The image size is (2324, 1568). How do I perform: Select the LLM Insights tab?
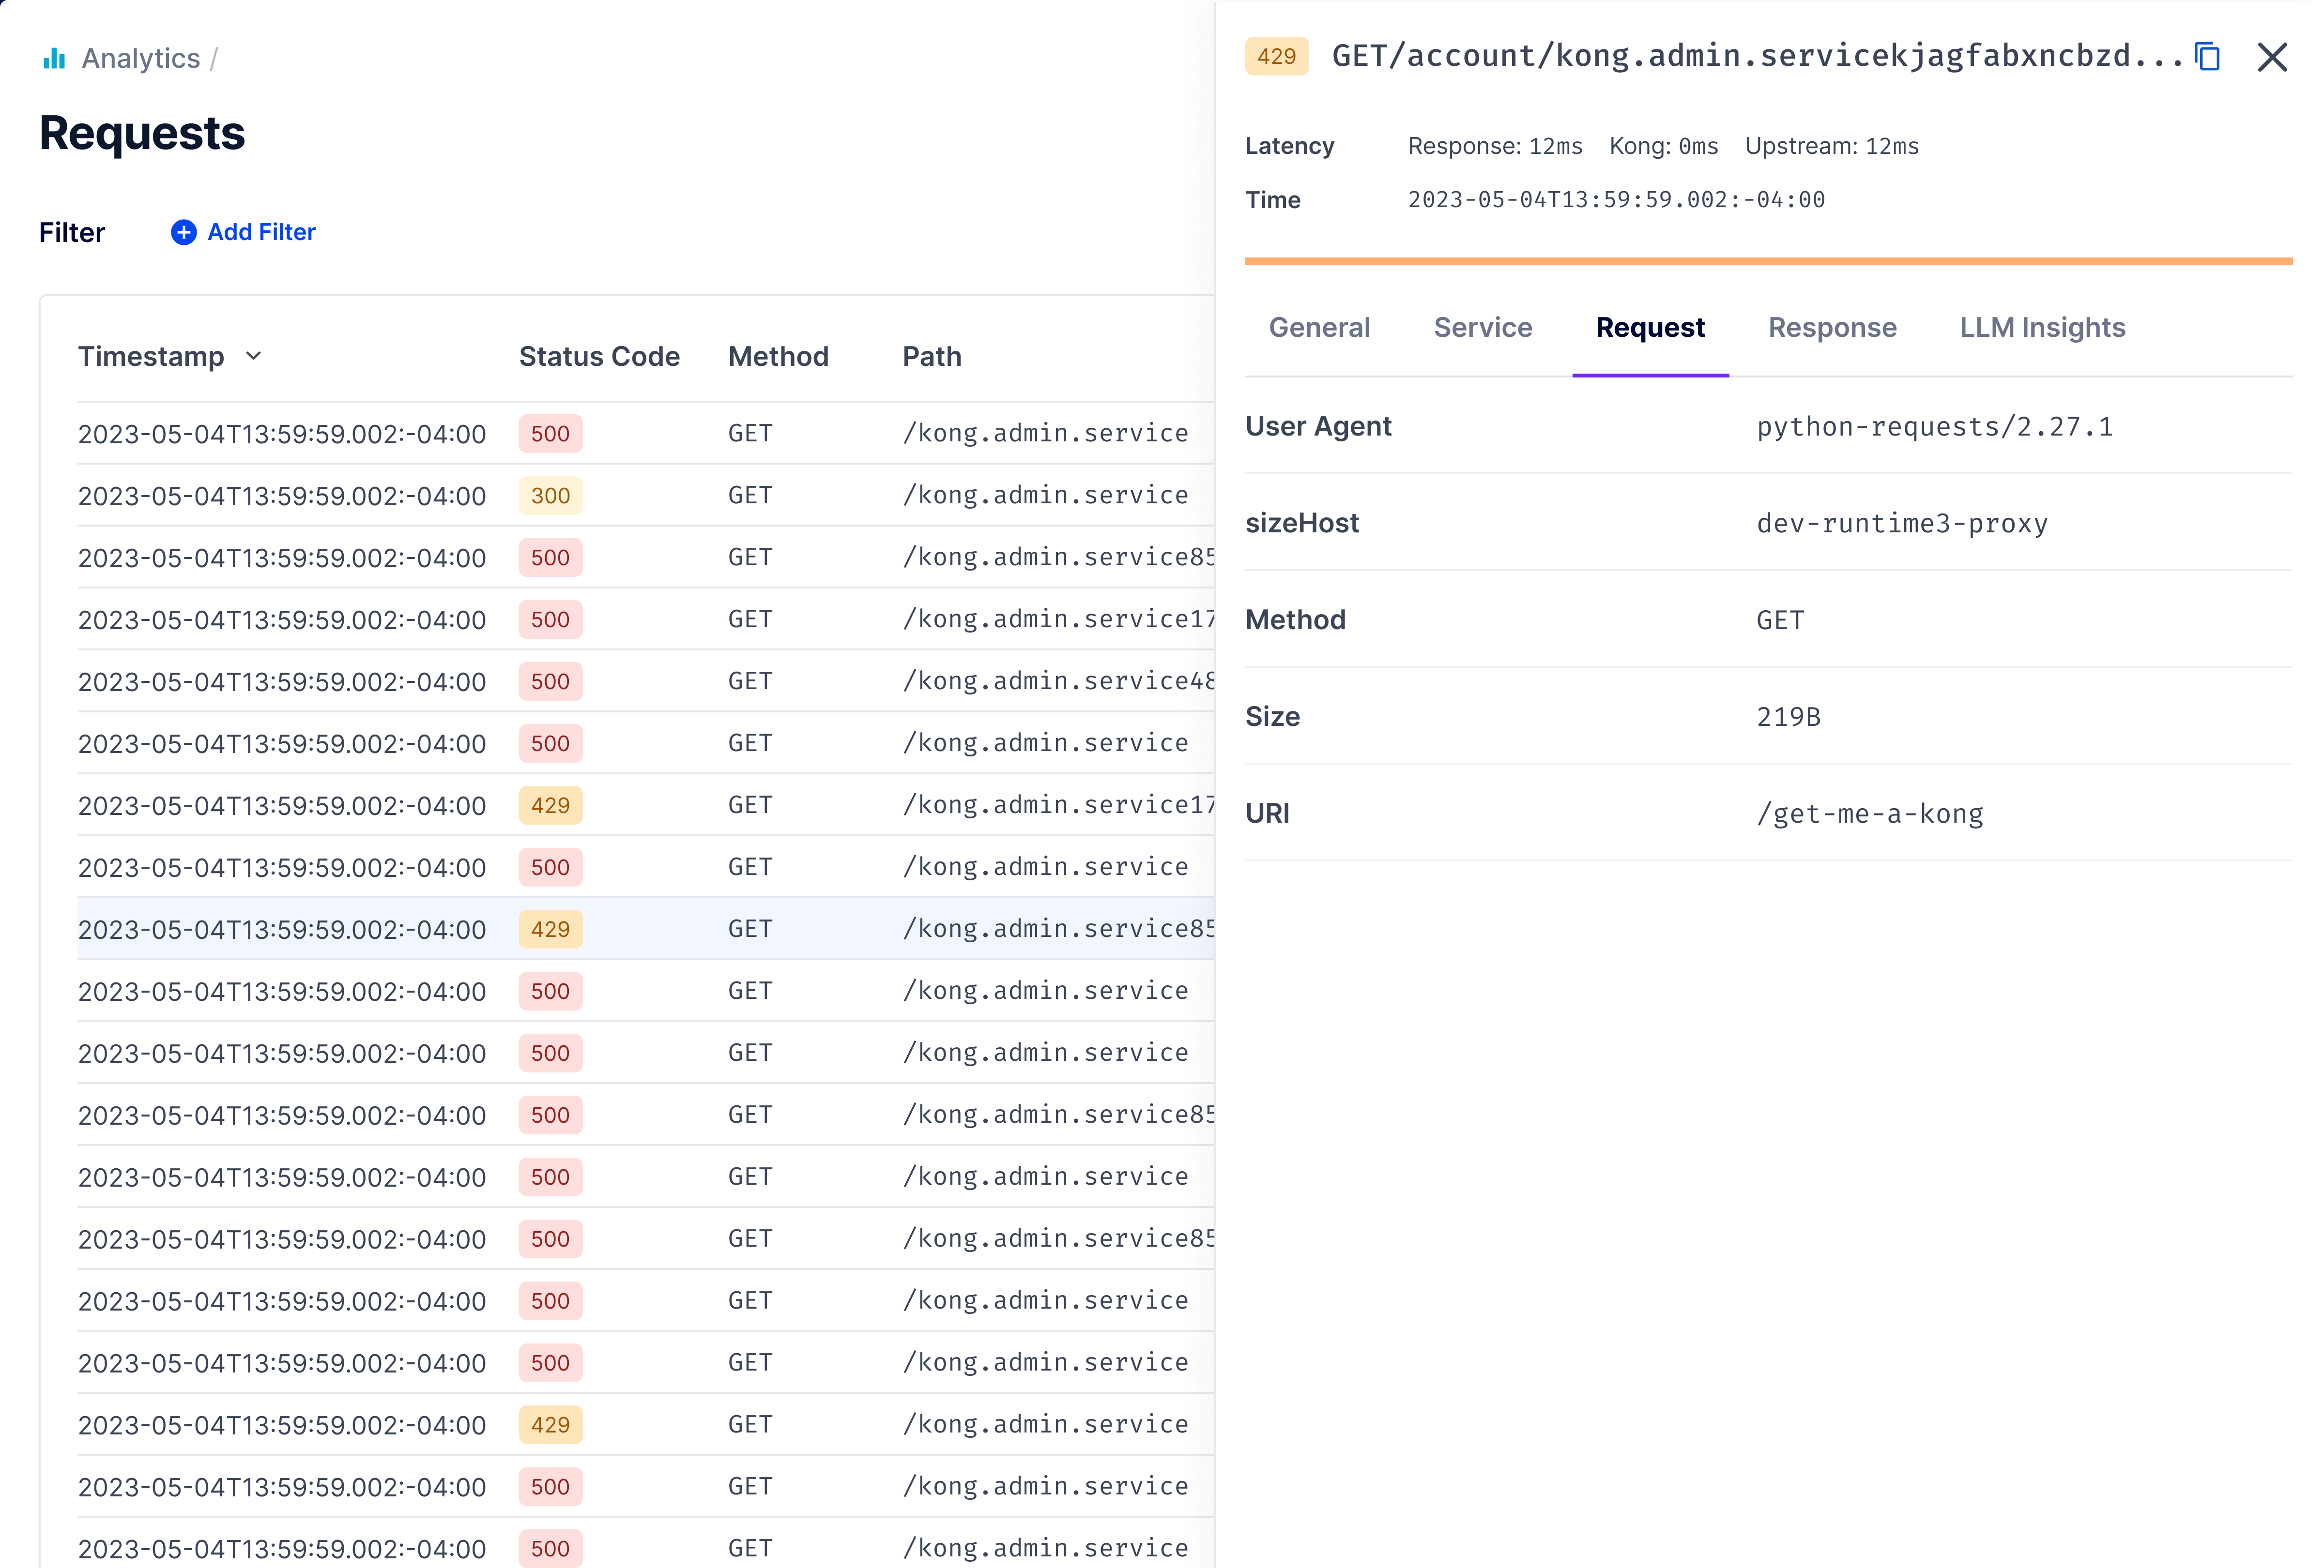[x=2040, y=327]
